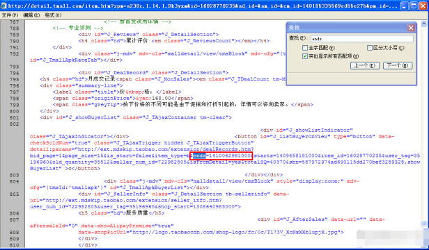Minimize the source viewer window
Screen dimensions: 429x250
(405, 6)
